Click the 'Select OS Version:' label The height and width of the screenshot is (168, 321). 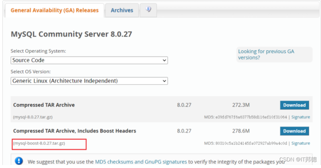[x=30, y=71]
